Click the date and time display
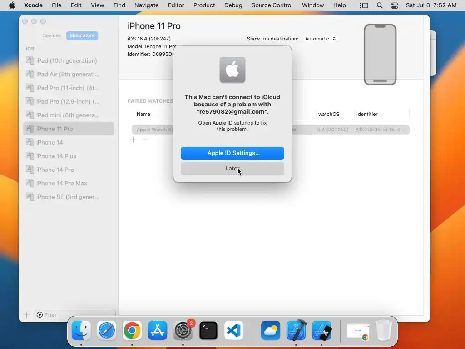Screen dimensions: 465x349 (x=431, y=5)
